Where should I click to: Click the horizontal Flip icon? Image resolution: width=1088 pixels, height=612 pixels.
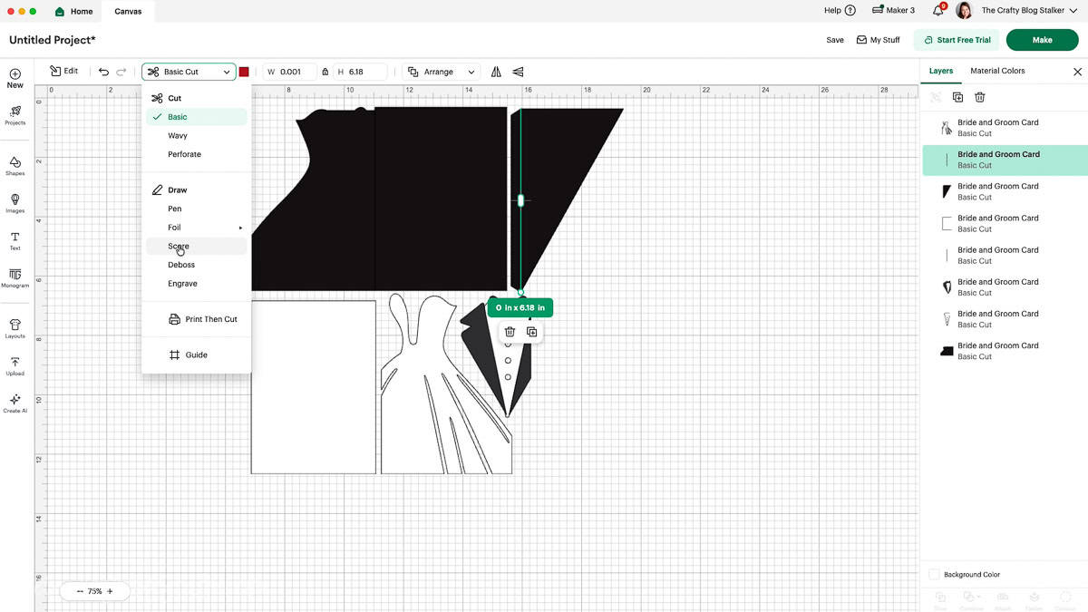point(495,71)
